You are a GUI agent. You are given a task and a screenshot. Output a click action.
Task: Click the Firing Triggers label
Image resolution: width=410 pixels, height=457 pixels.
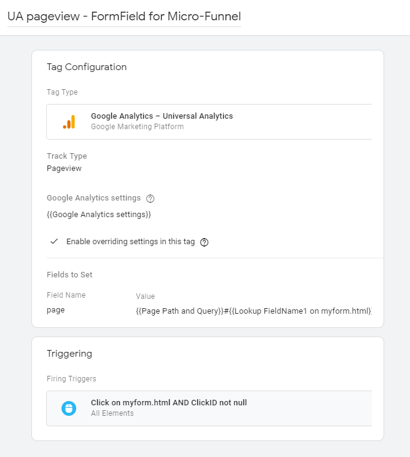71,379
